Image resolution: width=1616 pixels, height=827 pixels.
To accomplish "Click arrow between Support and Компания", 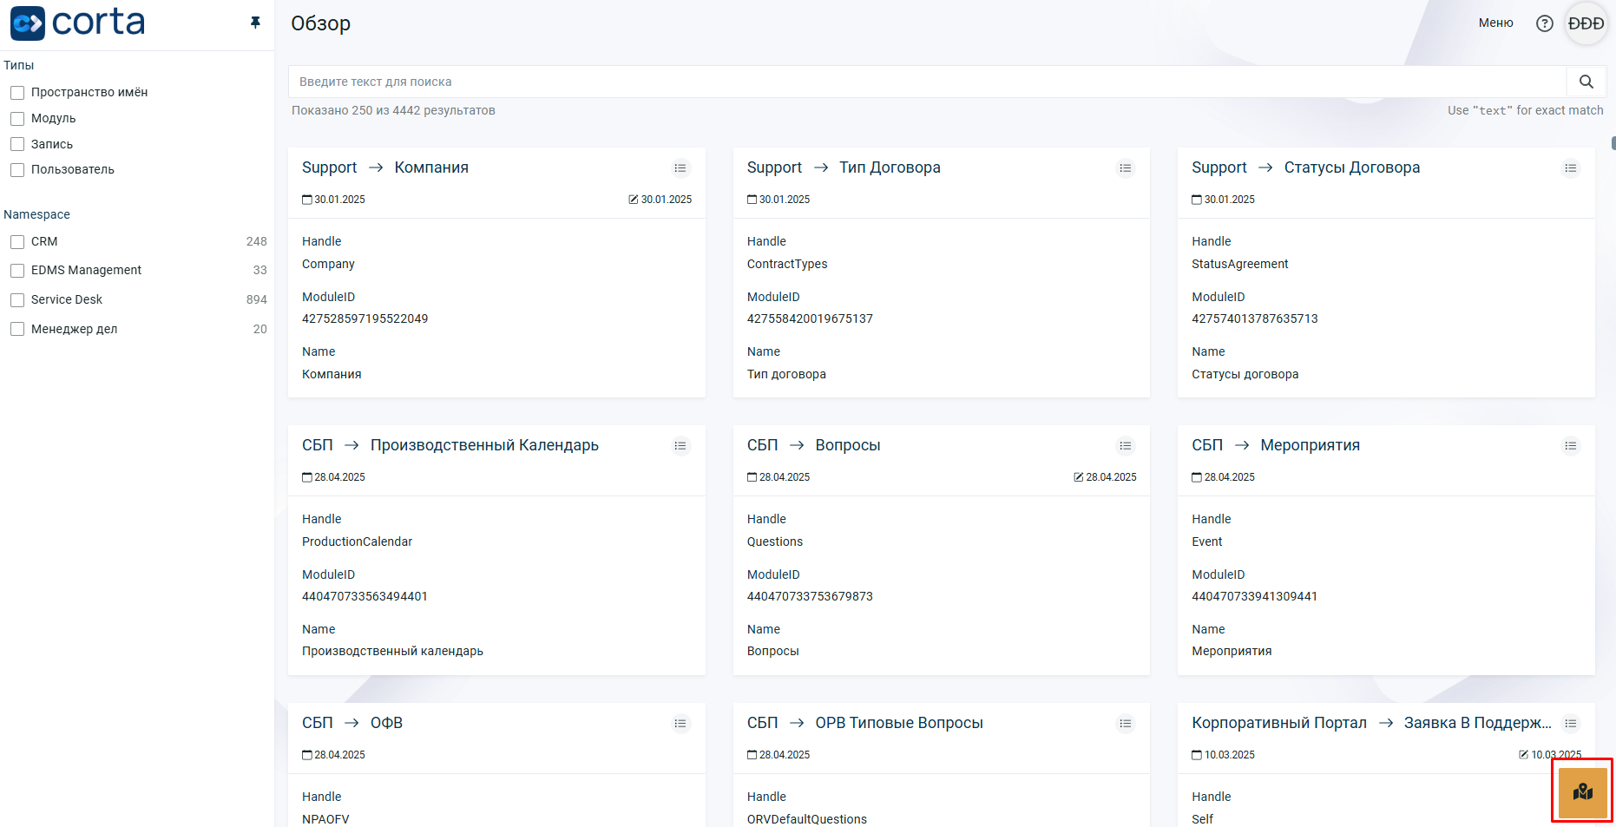I will (x=376, y=167).
